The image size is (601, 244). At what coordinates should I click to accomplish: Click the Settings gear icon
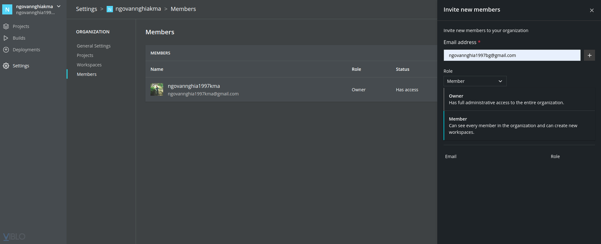(x=6, y=66)
